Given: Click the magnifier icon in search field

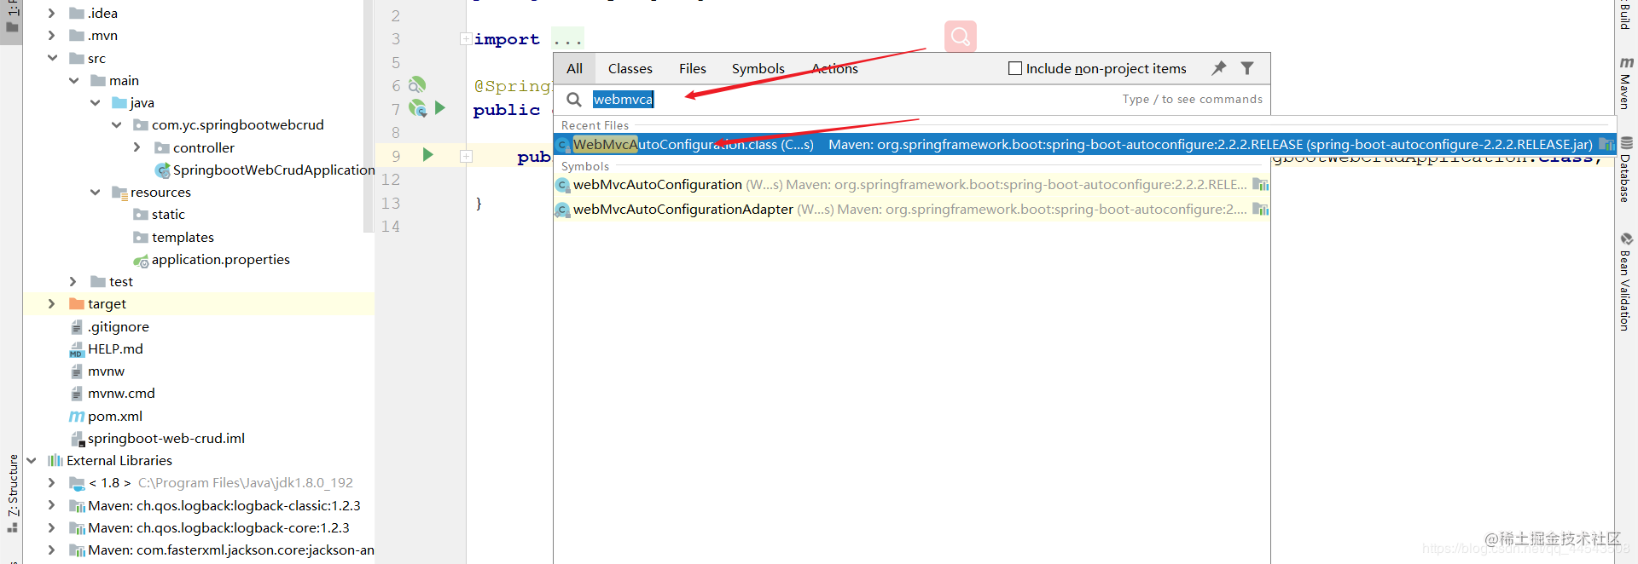Looking at the screenshot, I should (574, 100).
